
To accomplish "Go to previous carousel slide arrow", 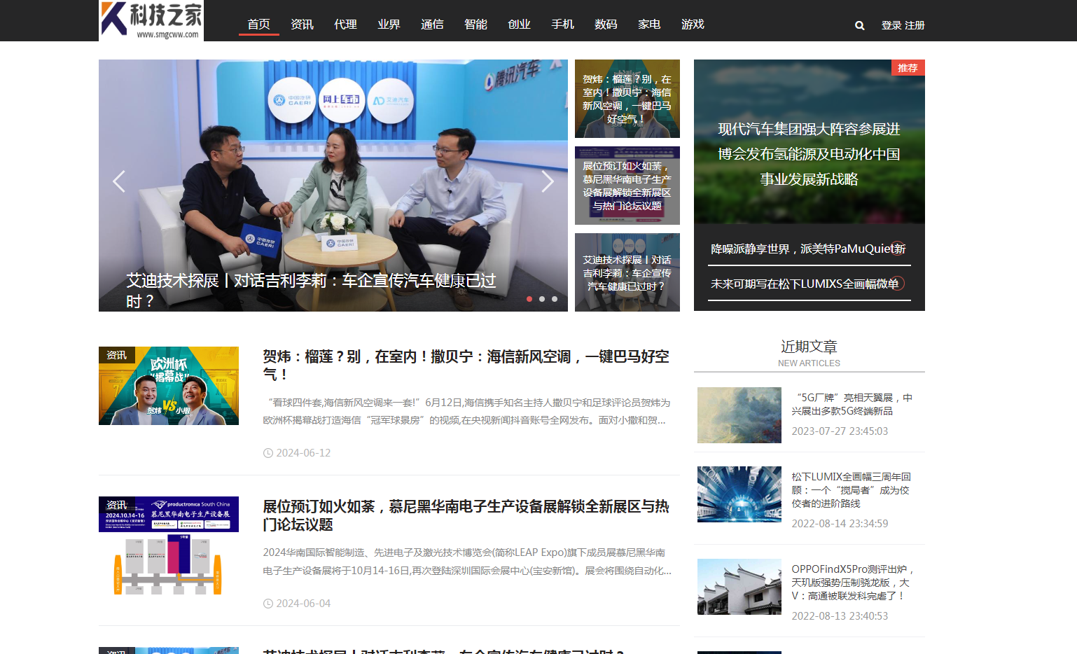I will pyautogui.click(x=119, y=181).
